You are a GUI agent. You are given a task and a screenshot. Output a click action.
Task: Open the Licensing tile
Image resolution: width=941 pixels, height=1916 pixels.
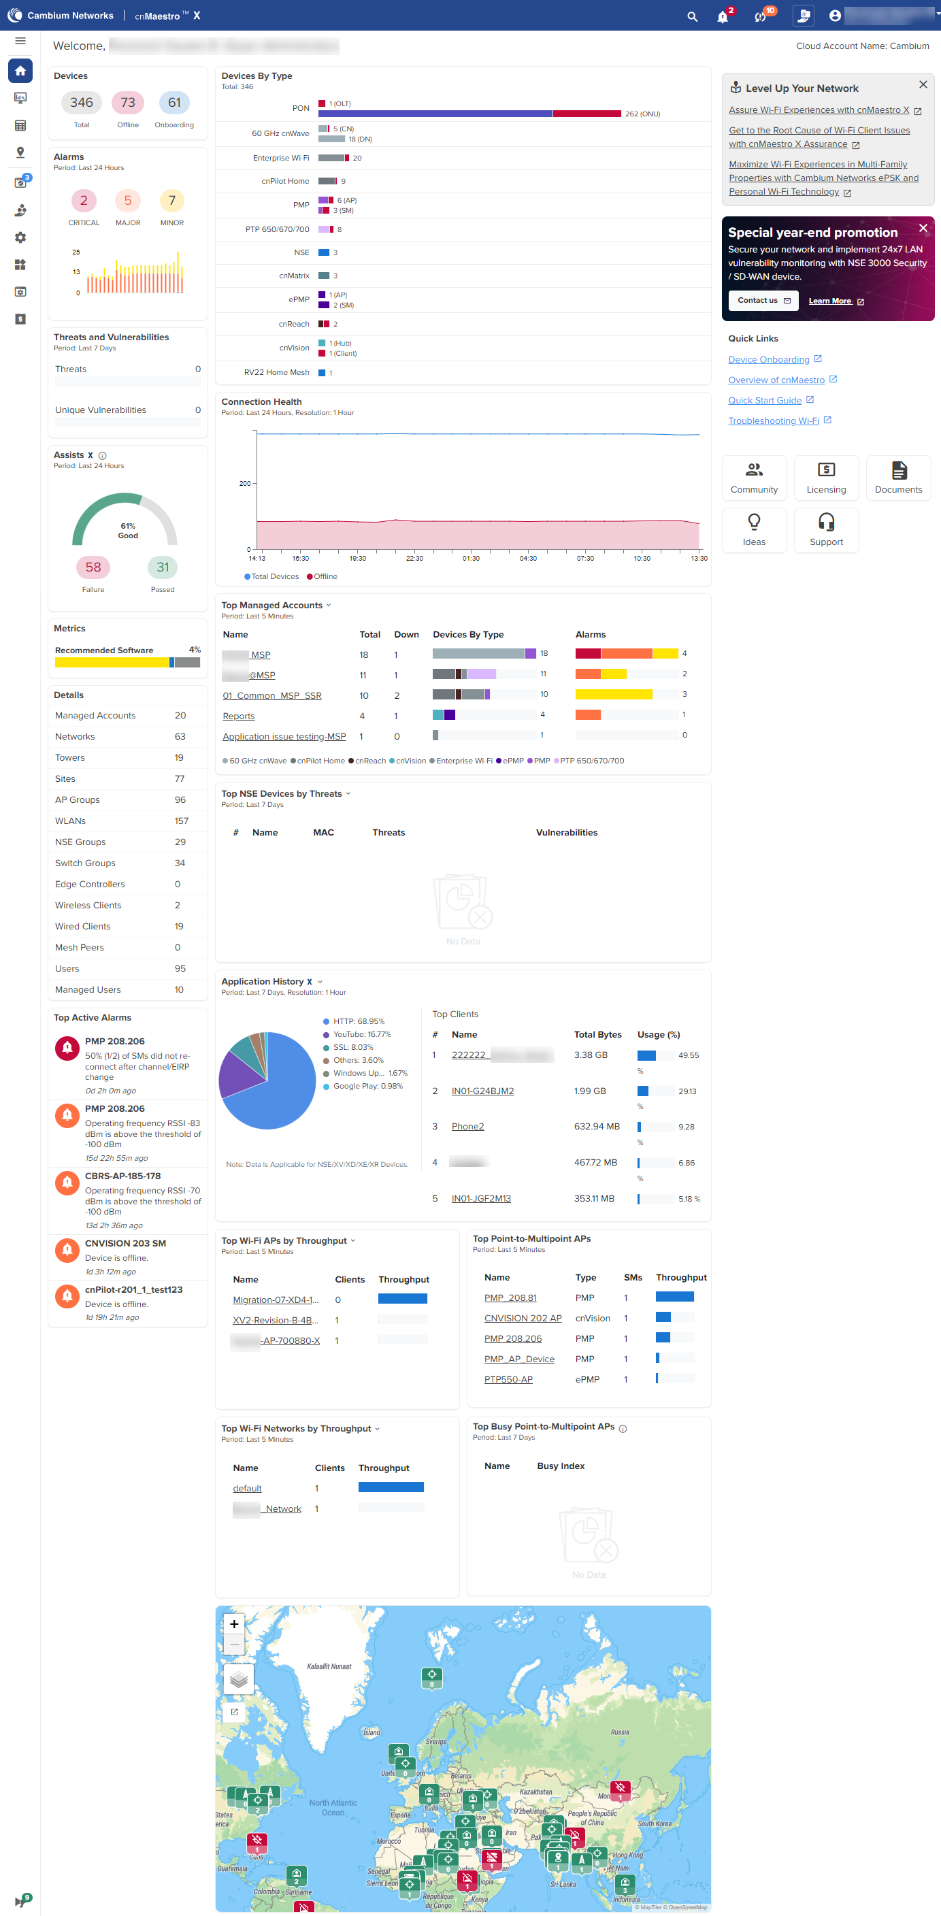pyautogui.click(x=826, y=477)
